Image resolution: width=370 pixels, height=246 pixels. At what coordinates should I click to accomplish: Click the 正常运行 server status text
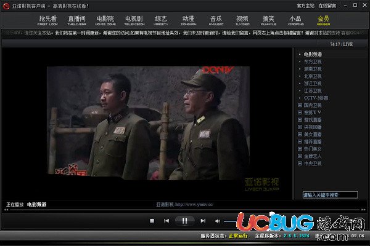239,236
